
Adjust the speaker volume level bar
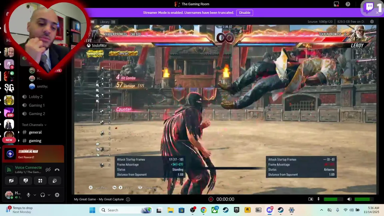364,199
